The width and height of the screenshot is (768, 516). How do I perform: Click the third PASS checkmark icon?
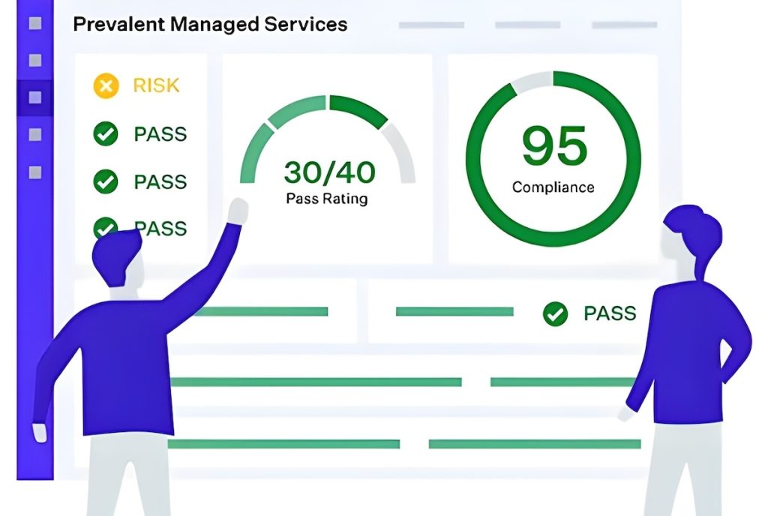click(x=106, y=229)
